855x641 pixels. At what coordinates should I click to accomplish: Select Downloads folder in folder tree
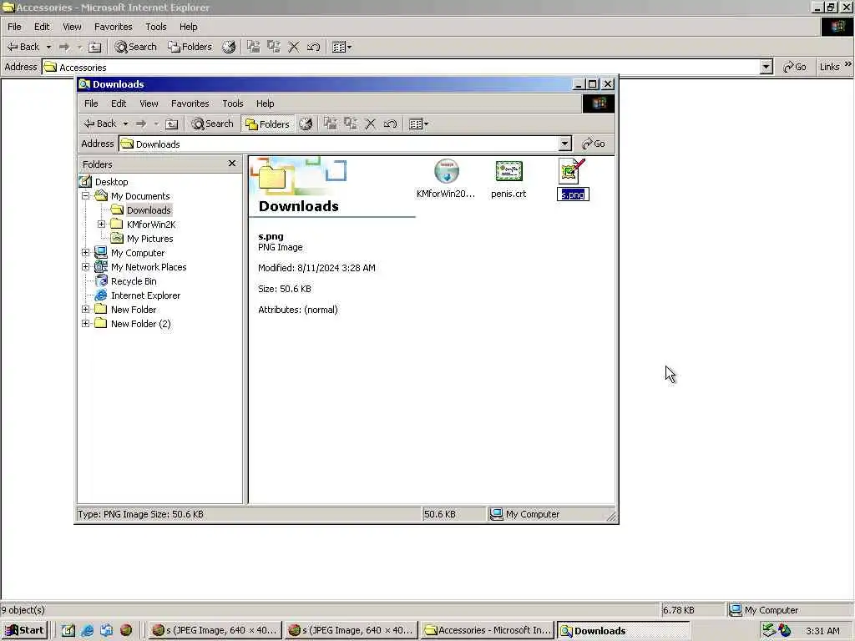click(149, 209)
